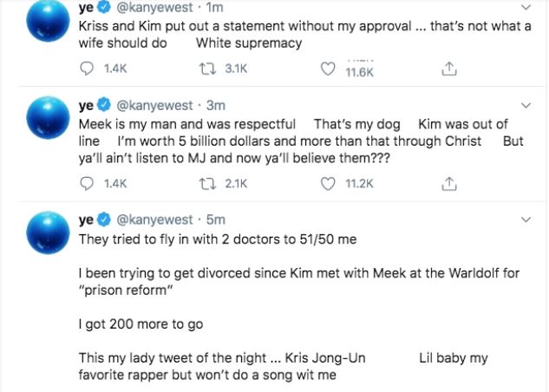This screenshot has height=392, width=549.
Task: Open @kanyewest handle on the 3m tweet
Action: click(154, 105)
